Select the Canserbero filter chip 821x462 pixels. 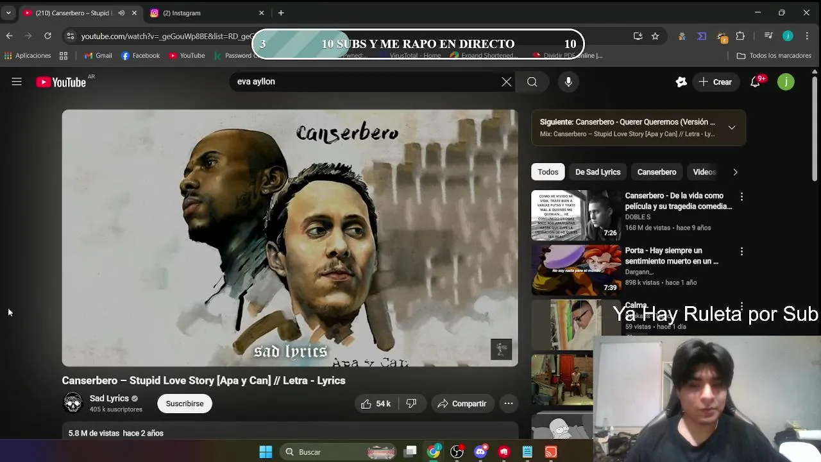(657, 172)
